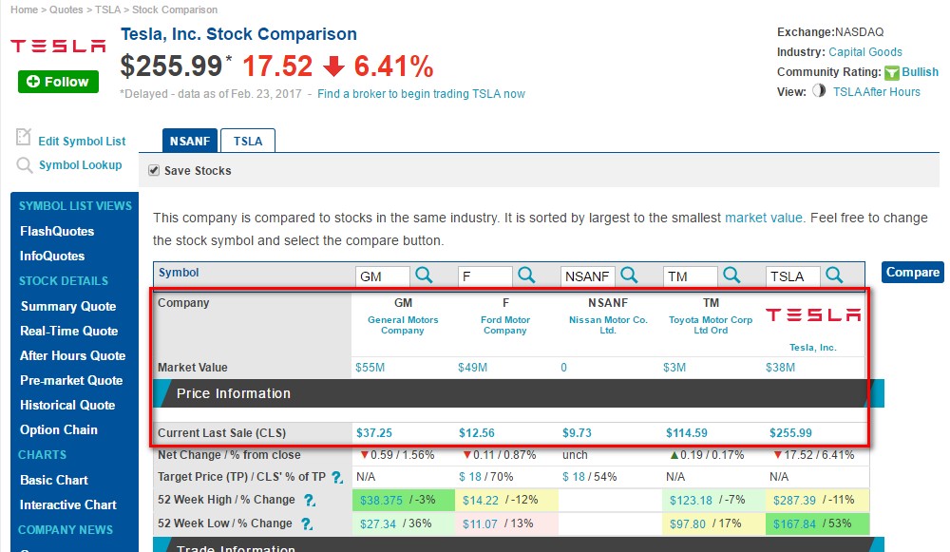
Task: Open Real-Time Quote in sidebar
Action: click(x=68, y=331)
